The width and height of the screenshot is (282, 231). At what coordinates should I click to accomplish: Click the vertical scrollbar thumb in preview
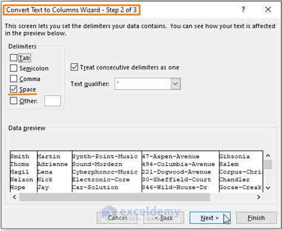pos(268,164)
